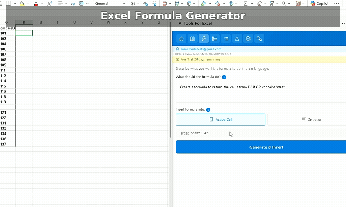Click the Generate & Insert button
The height and width of the screenshot is (207, 346).
(261, 147)
